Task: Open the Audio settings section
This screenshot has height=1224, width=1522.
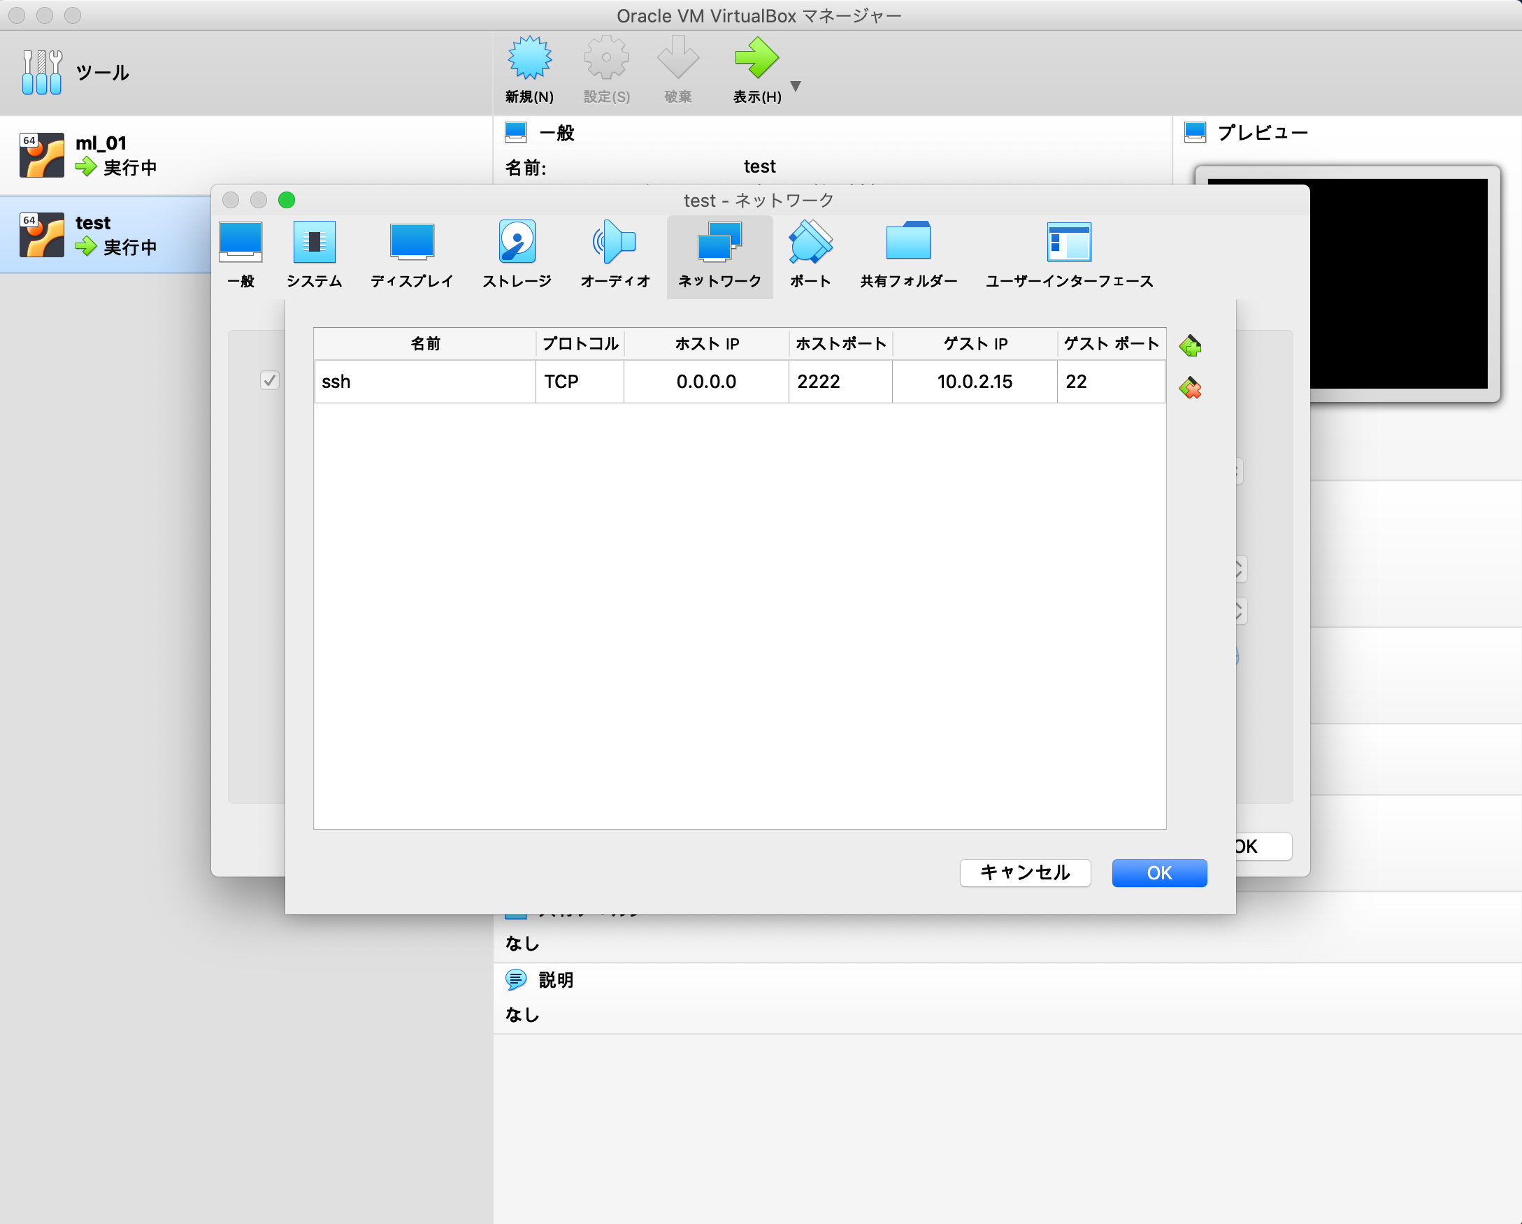Action: pyautogui.click(x=614, y=256)
